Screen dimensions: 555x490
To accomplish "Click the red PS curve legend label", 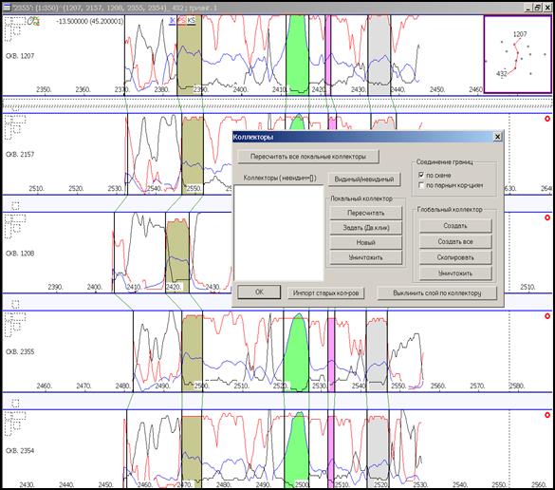I will [x=181, y=21].
